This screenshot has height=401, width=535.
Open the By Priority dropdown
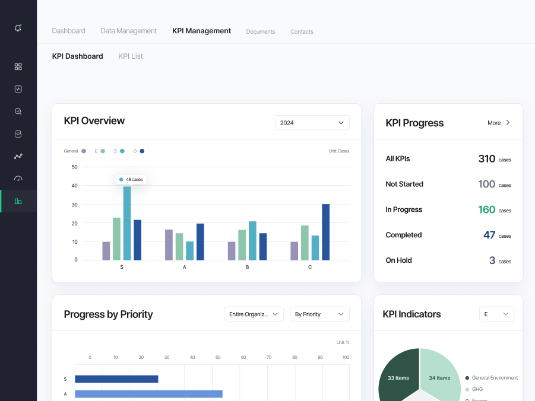[x=319, y=314]
